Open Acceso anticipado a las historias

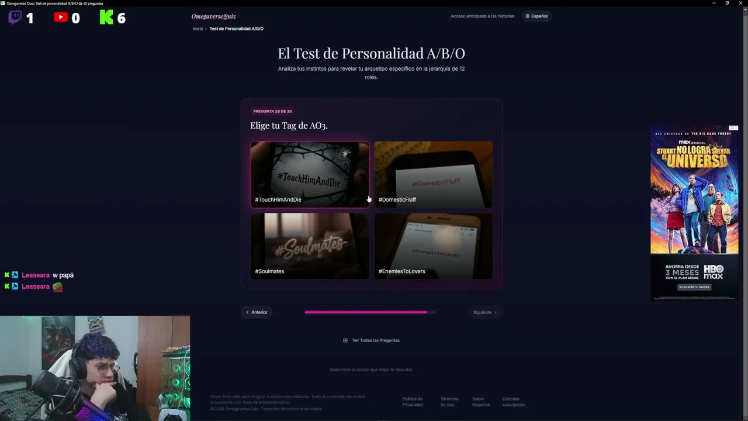click(482, 16)
